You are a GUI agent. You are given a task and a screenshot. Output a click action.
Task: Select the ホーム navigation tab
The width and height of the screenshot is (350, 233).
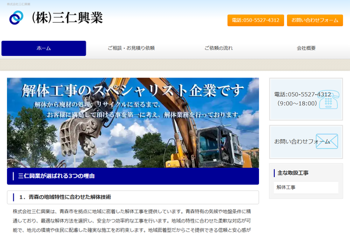[x=44, y=48]
